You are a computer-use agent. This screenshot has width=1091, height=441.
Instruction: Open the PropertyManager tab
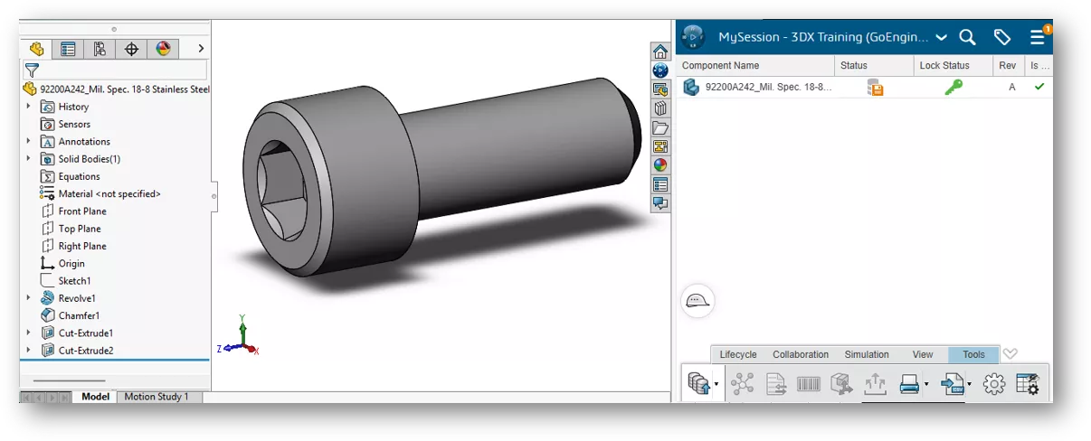pyautogui.click(x=68, y=49)
